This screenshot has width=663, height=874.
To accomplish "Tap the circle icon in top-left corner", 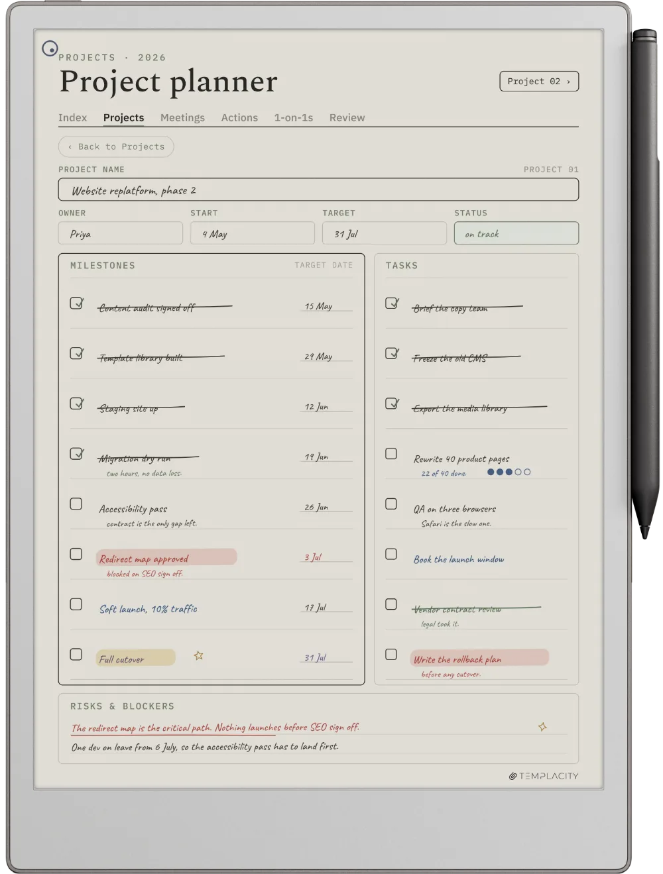I will point(50,48).
